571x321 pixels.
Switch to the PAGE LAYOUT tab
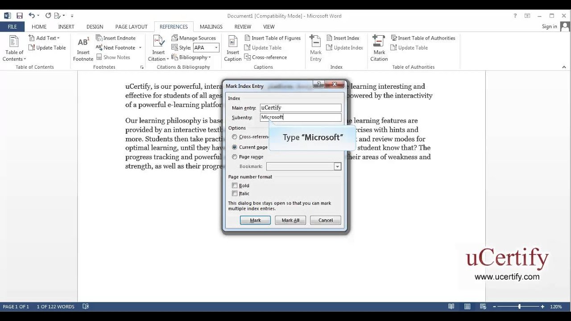(131, 27)
